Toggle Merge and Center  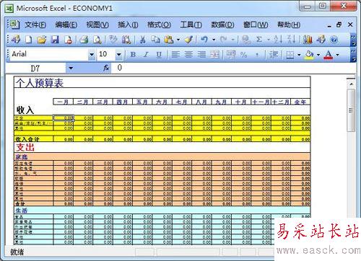[214, 55]
